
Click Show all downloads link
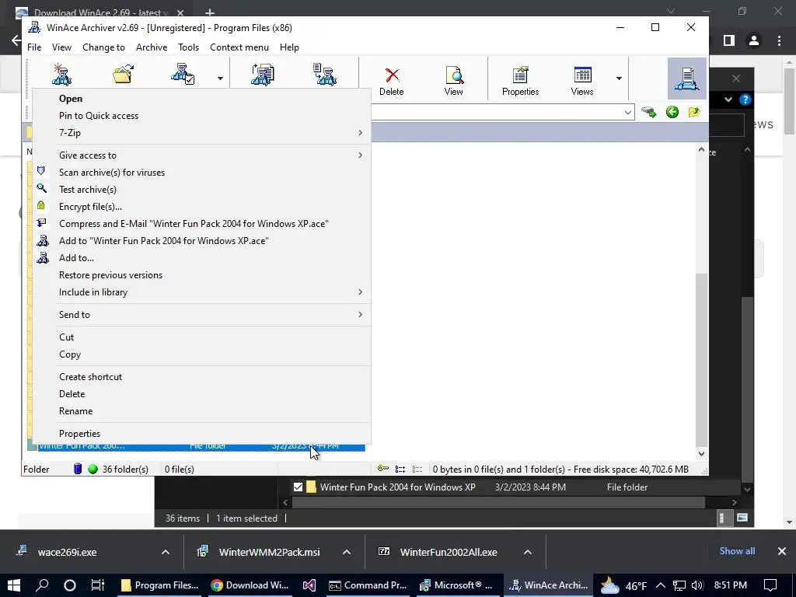[x=737, y=551]
